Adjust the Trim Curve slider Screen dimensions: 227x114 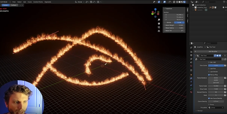[x=216, y=65]
